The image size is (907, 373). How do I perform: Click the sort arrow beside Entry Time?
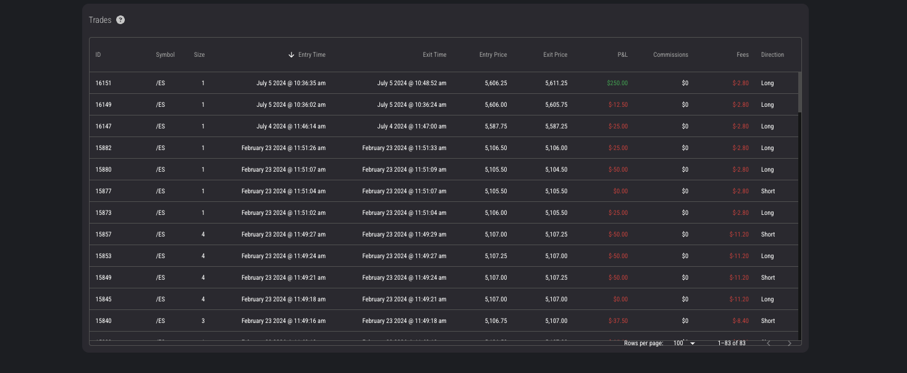coord(292,55)
